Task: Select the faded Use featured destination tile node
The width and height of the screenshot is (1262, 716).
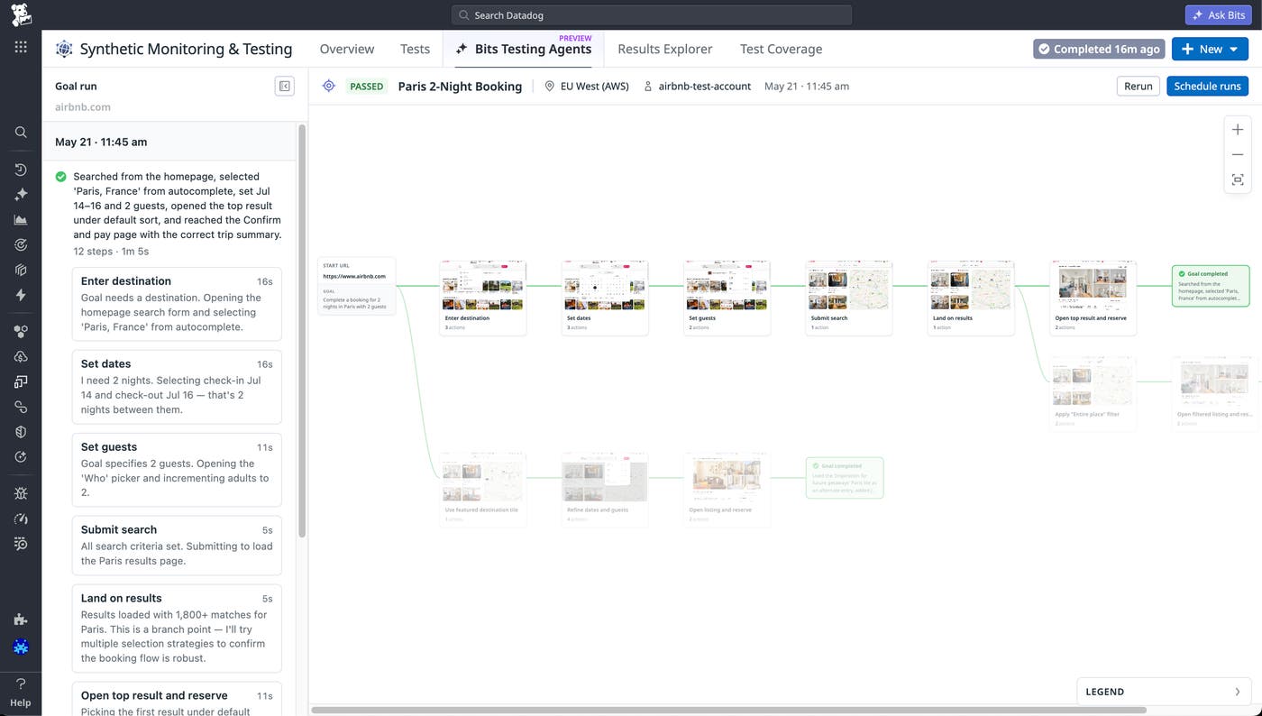Action: pyautogui.click(x=482, y=490)
